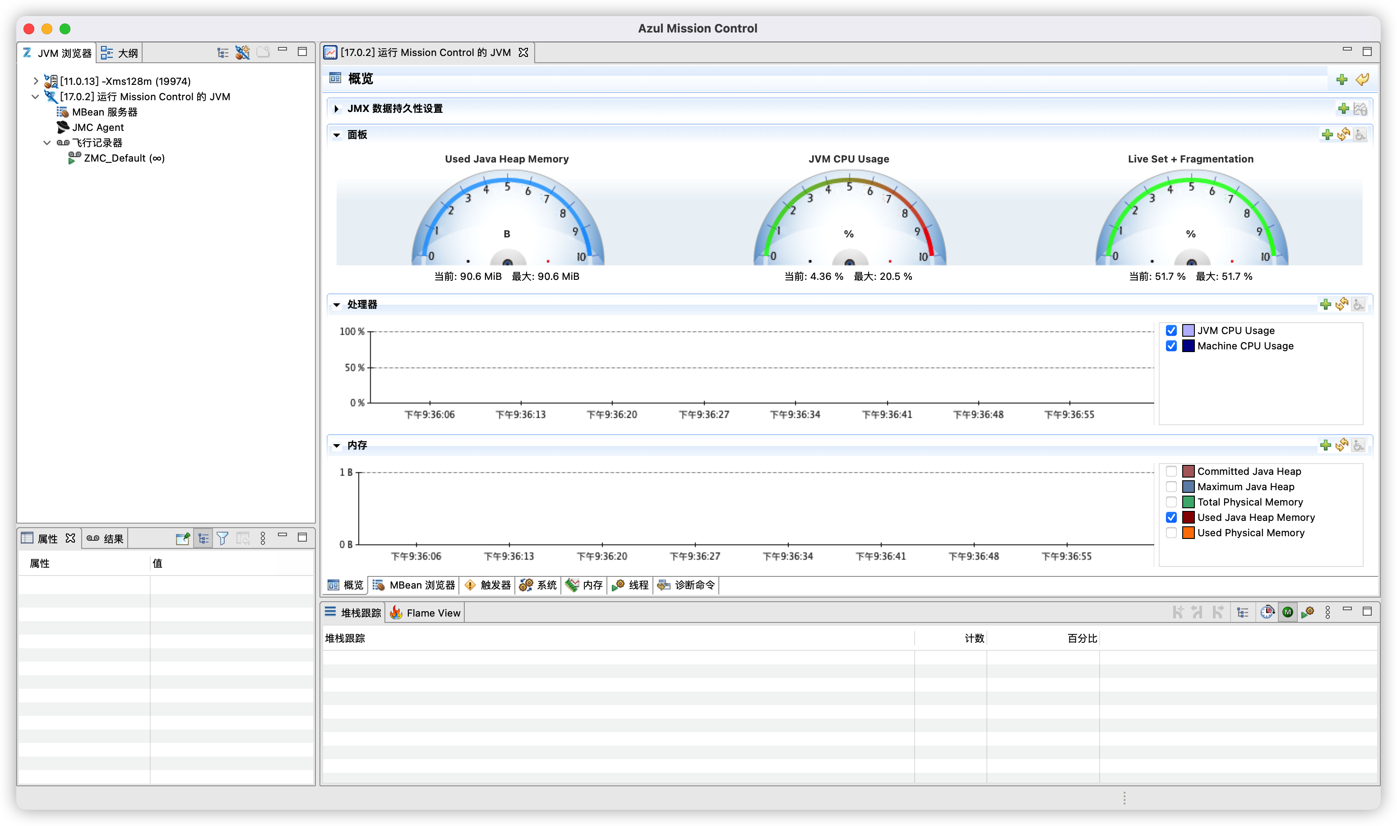
Task: Click the add attribute plus icon in memory section
Action: point(1325,445)
